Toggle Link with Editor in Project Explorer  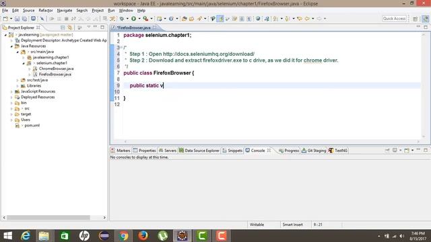[x=70, y=28]
